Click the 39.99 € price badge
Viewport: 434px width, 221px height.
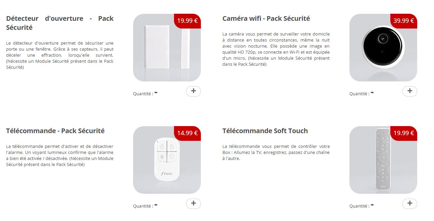pos(403,21)
